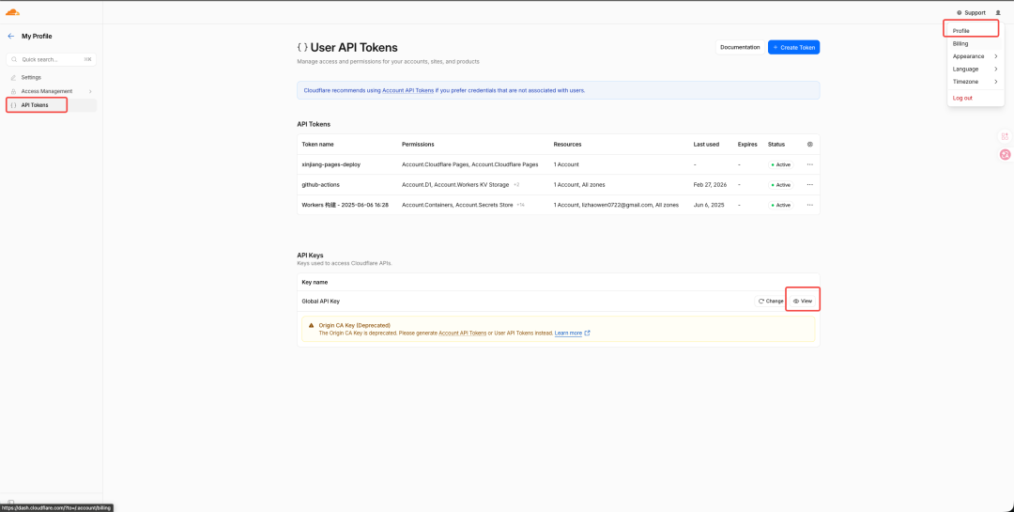The height and width of the screenshot is (512, 1014).
Task: Click the Permissions column header
Action: tap(418, 145)
